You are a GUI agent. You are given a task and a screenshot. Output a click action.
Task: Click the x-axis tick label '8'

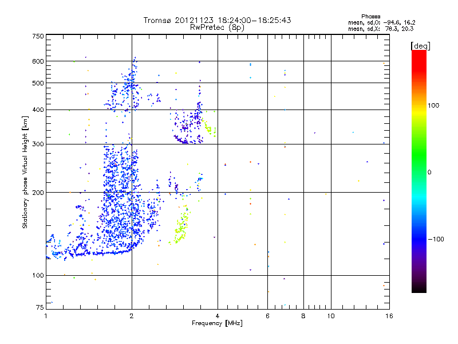303,316
